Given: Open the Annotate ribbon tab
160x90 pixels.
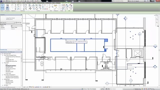Looking at the screenshot, I should [x=29, y=3].
